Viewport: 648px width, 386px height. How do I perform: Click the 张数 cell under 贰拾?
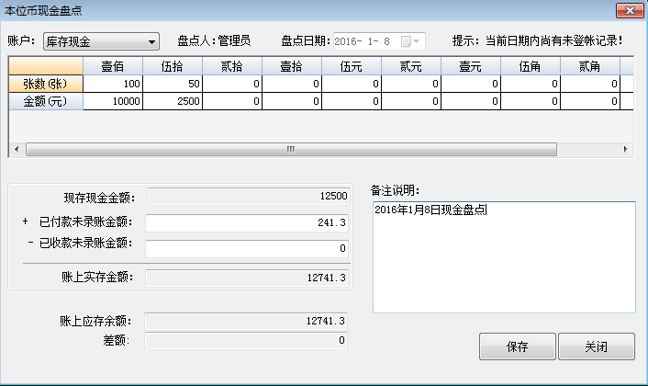pyautogui.click(x=232, y=84)
